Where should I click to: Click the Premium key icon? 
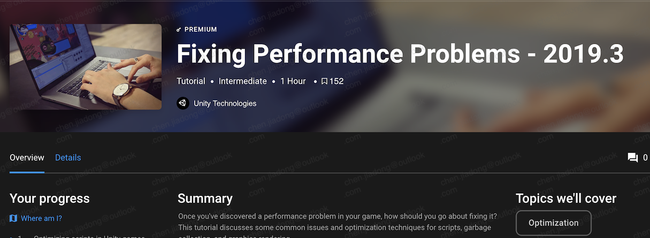click(179, 30)
